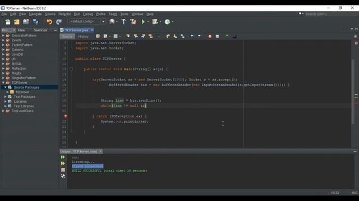
Task: Toggle the Rectangular Selection icon
Action: [x=158, y=36]
